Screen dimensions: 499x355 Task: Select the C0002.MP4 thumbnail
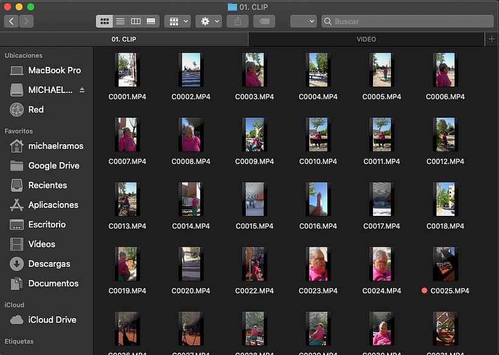tap(191, 70)
